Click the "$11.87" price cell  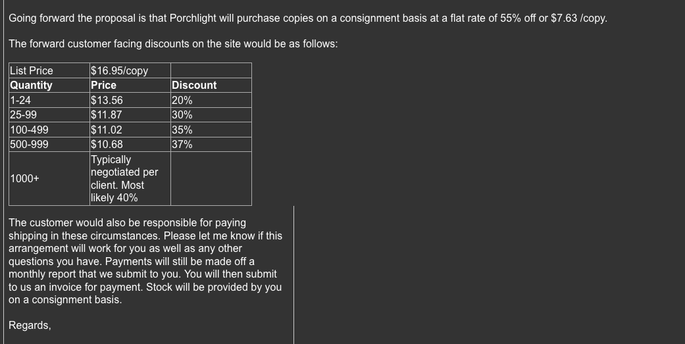point(107,115)
